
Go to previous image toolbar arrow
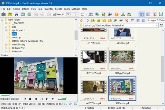pos(23,14)
